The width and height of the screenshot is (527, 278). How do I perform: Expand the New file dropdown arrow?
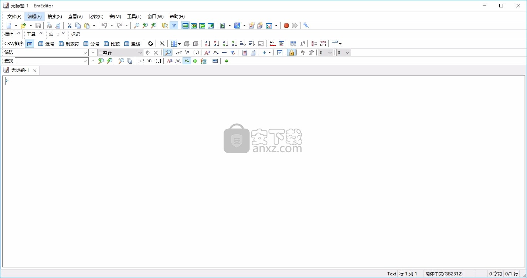click(x=16, y=26)
